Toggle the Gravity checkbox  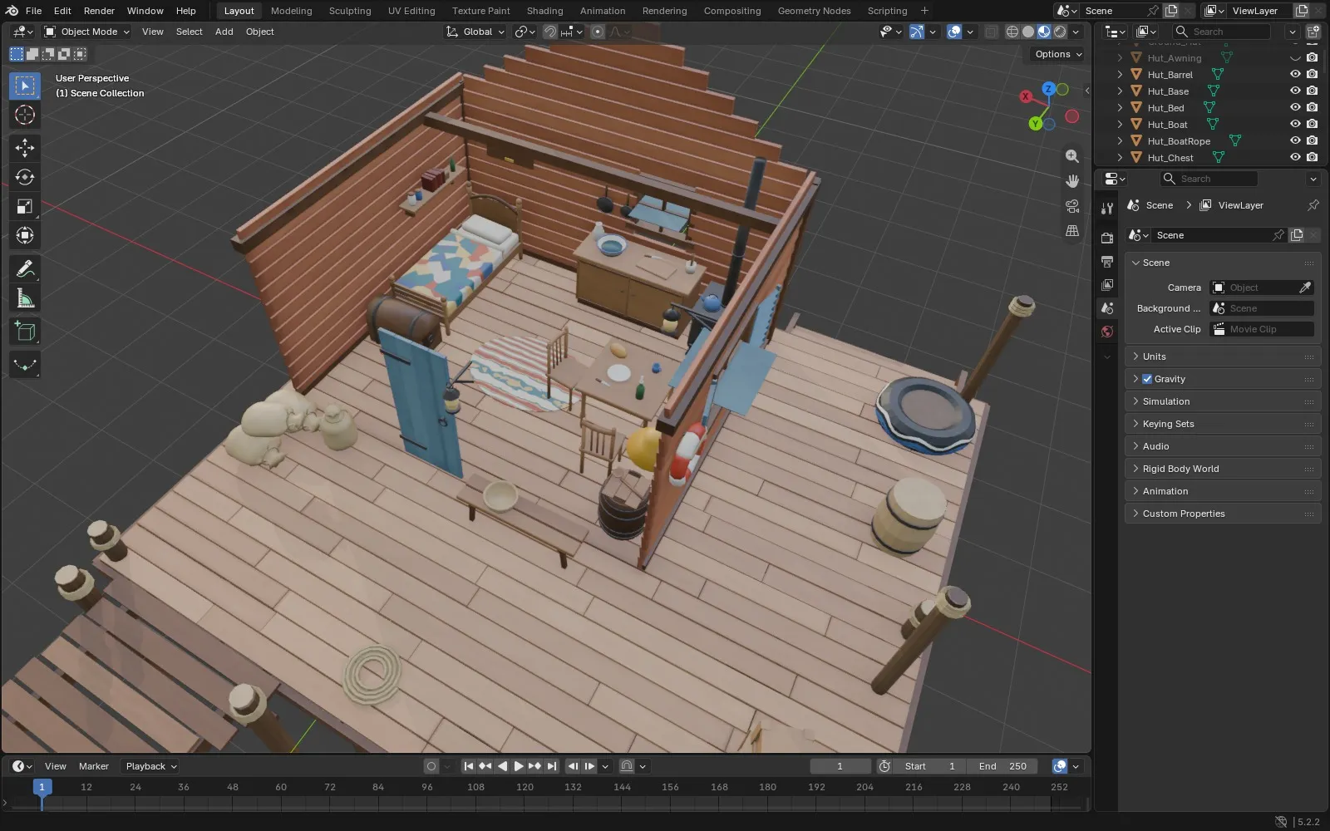(1147, 379)
